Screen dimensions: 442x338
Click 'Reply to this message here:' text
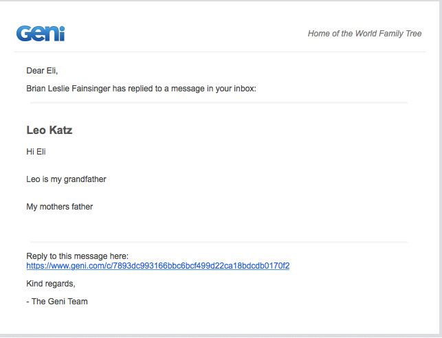(77, 256)
